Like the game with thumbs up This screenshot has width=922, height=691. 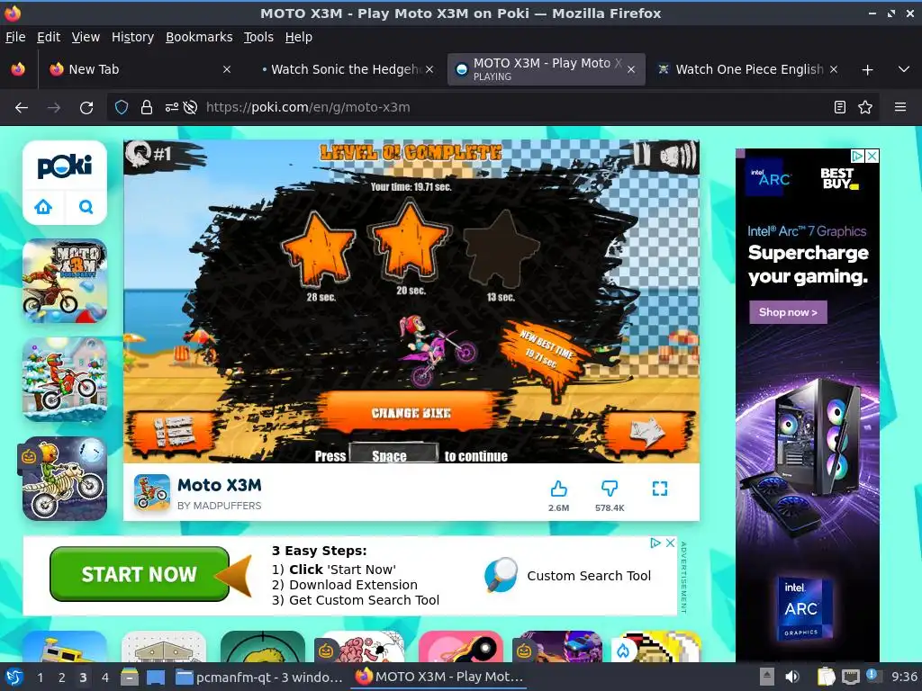tap(558, 489)
